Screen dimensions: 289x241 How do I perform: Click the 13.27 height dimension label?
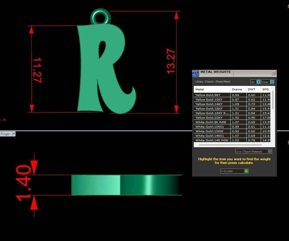click(x=171, y=61)
